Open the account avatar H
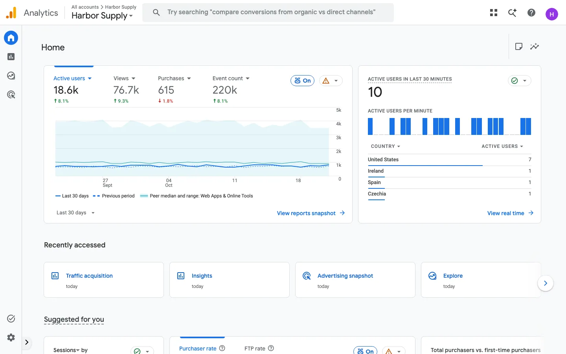566x354 pixels. 552,14
